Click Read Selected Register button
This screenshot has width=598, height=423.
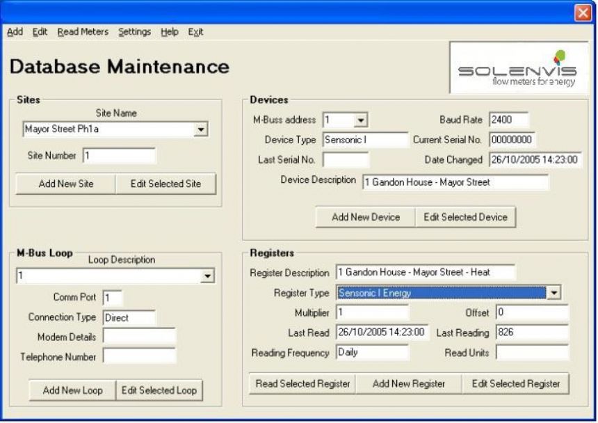(302, 384)
